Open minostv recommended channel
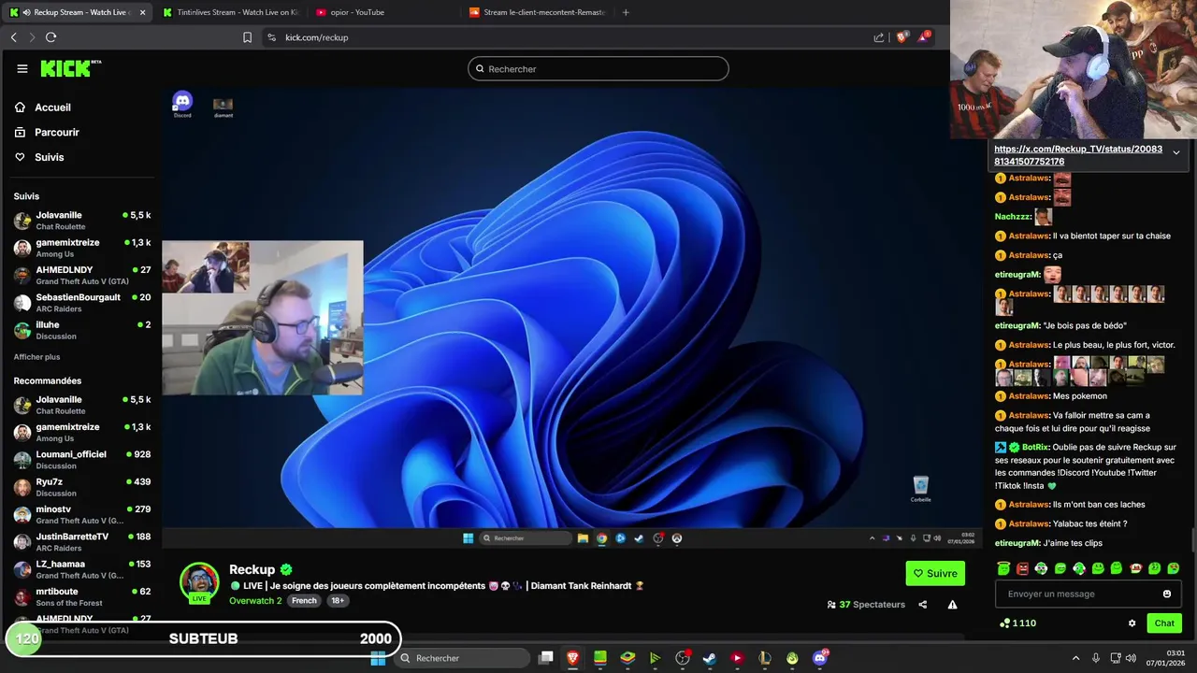 click(x=82, y=514)
